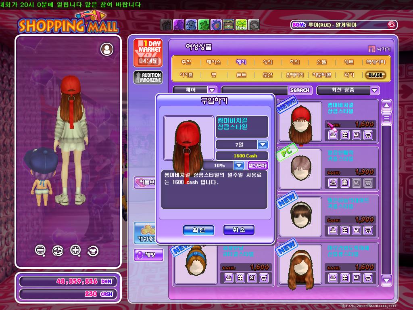Screen dimensions: 413x310
Task: Click the red BGM icon beside the song title
Action: coord(391,25)
